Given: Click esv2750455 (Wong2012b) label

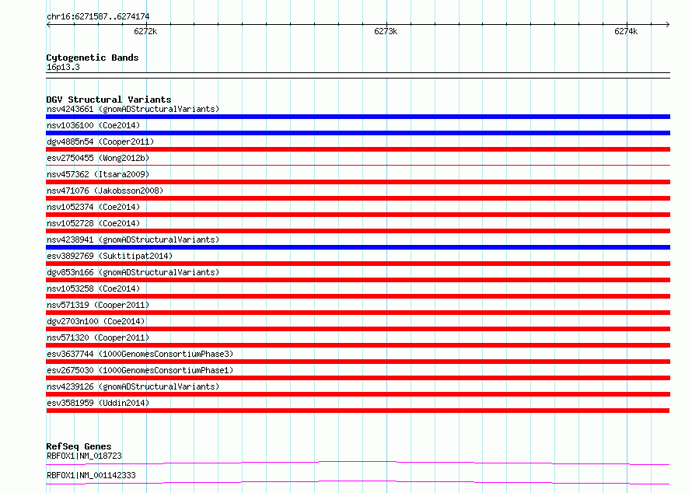Looking at the screenshot, I should click(x=98, y=158).
